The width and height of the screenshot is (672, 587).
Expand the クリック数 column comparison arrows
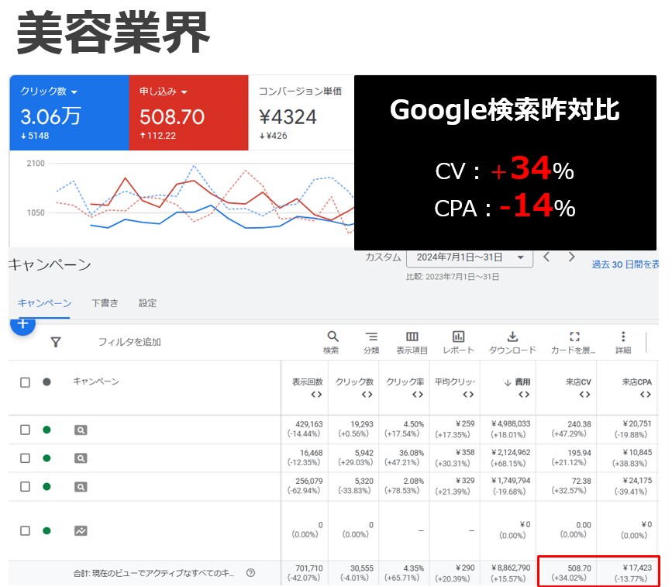point(367,395)
